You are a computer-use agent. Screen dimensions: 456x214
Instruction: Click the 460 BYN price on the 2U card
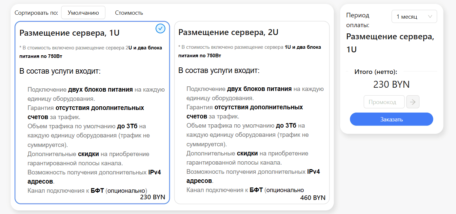(313, 198)
